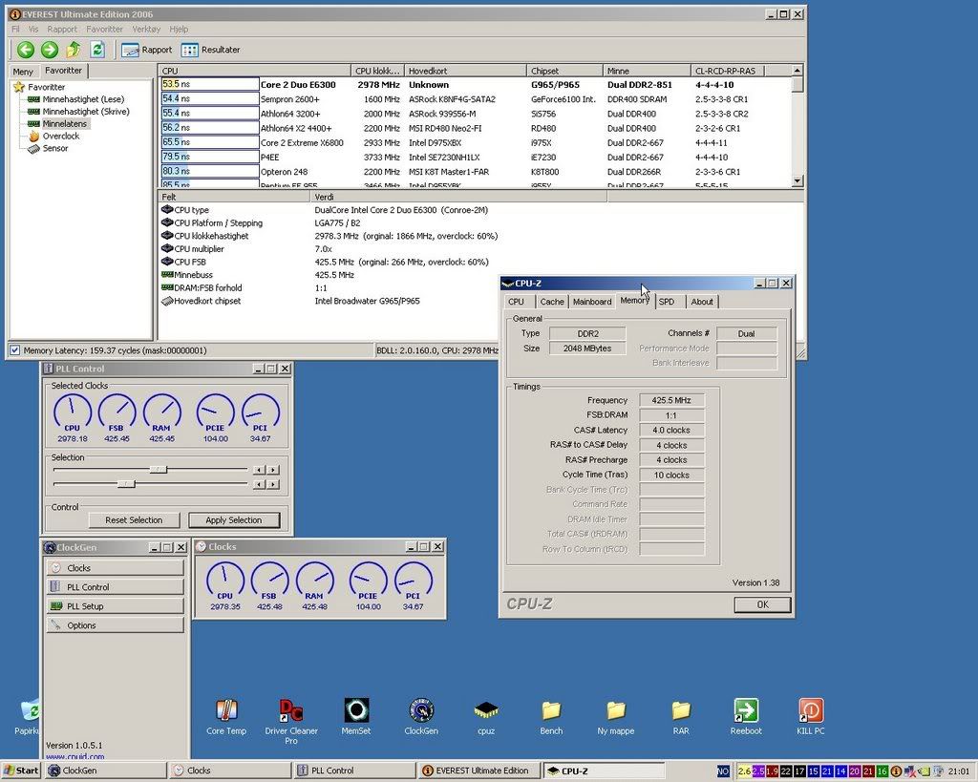The width and height of the screenshot is (978, 782).
Task: Select the Athlon64 X2 4400+ result row
Action: (x=476, y=128)
